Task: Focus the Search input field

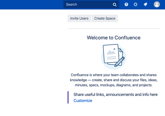Action: [x=91, y=4]
